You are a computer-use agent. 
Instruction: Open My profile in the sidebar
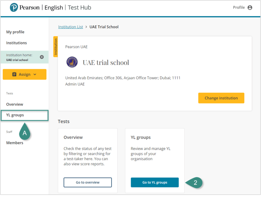tap(15, 32)
